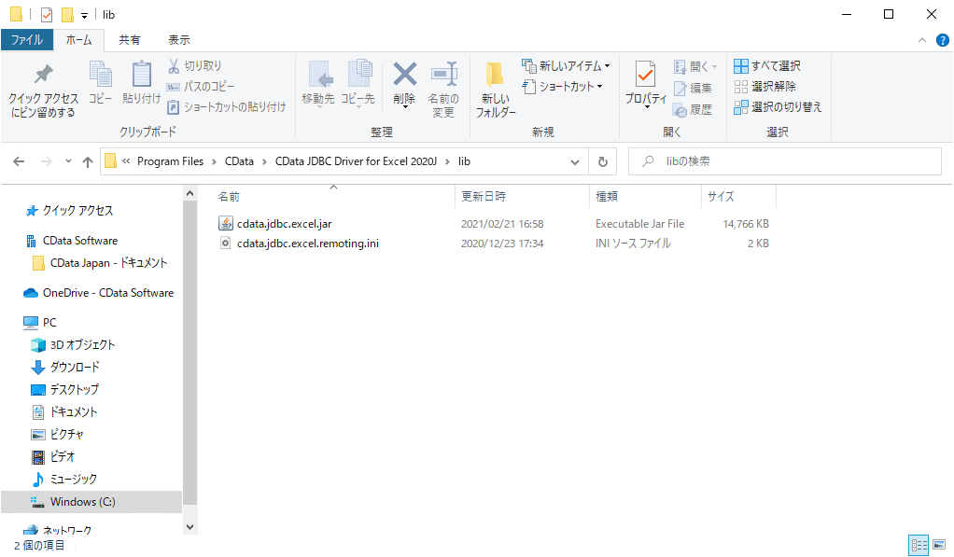Expand address bar history dropdown

coord(575,161)
